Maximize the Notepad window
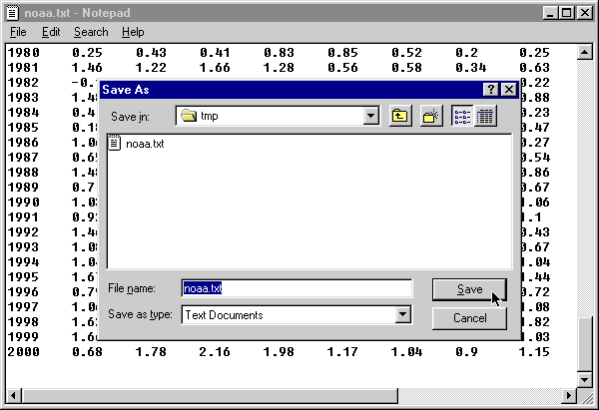This screenshot has width=599, height=410. pyautogui.click(x=567, y=12)
